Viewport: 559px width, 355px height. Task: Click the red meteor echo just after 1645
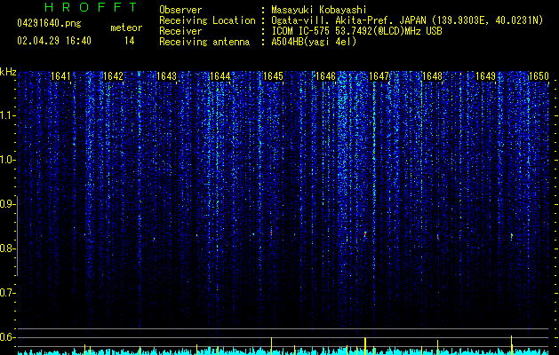pyautogui.click(x=271, y=233)
